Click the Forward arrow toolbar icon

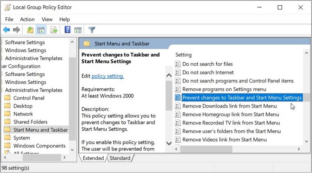coord(16,30)
